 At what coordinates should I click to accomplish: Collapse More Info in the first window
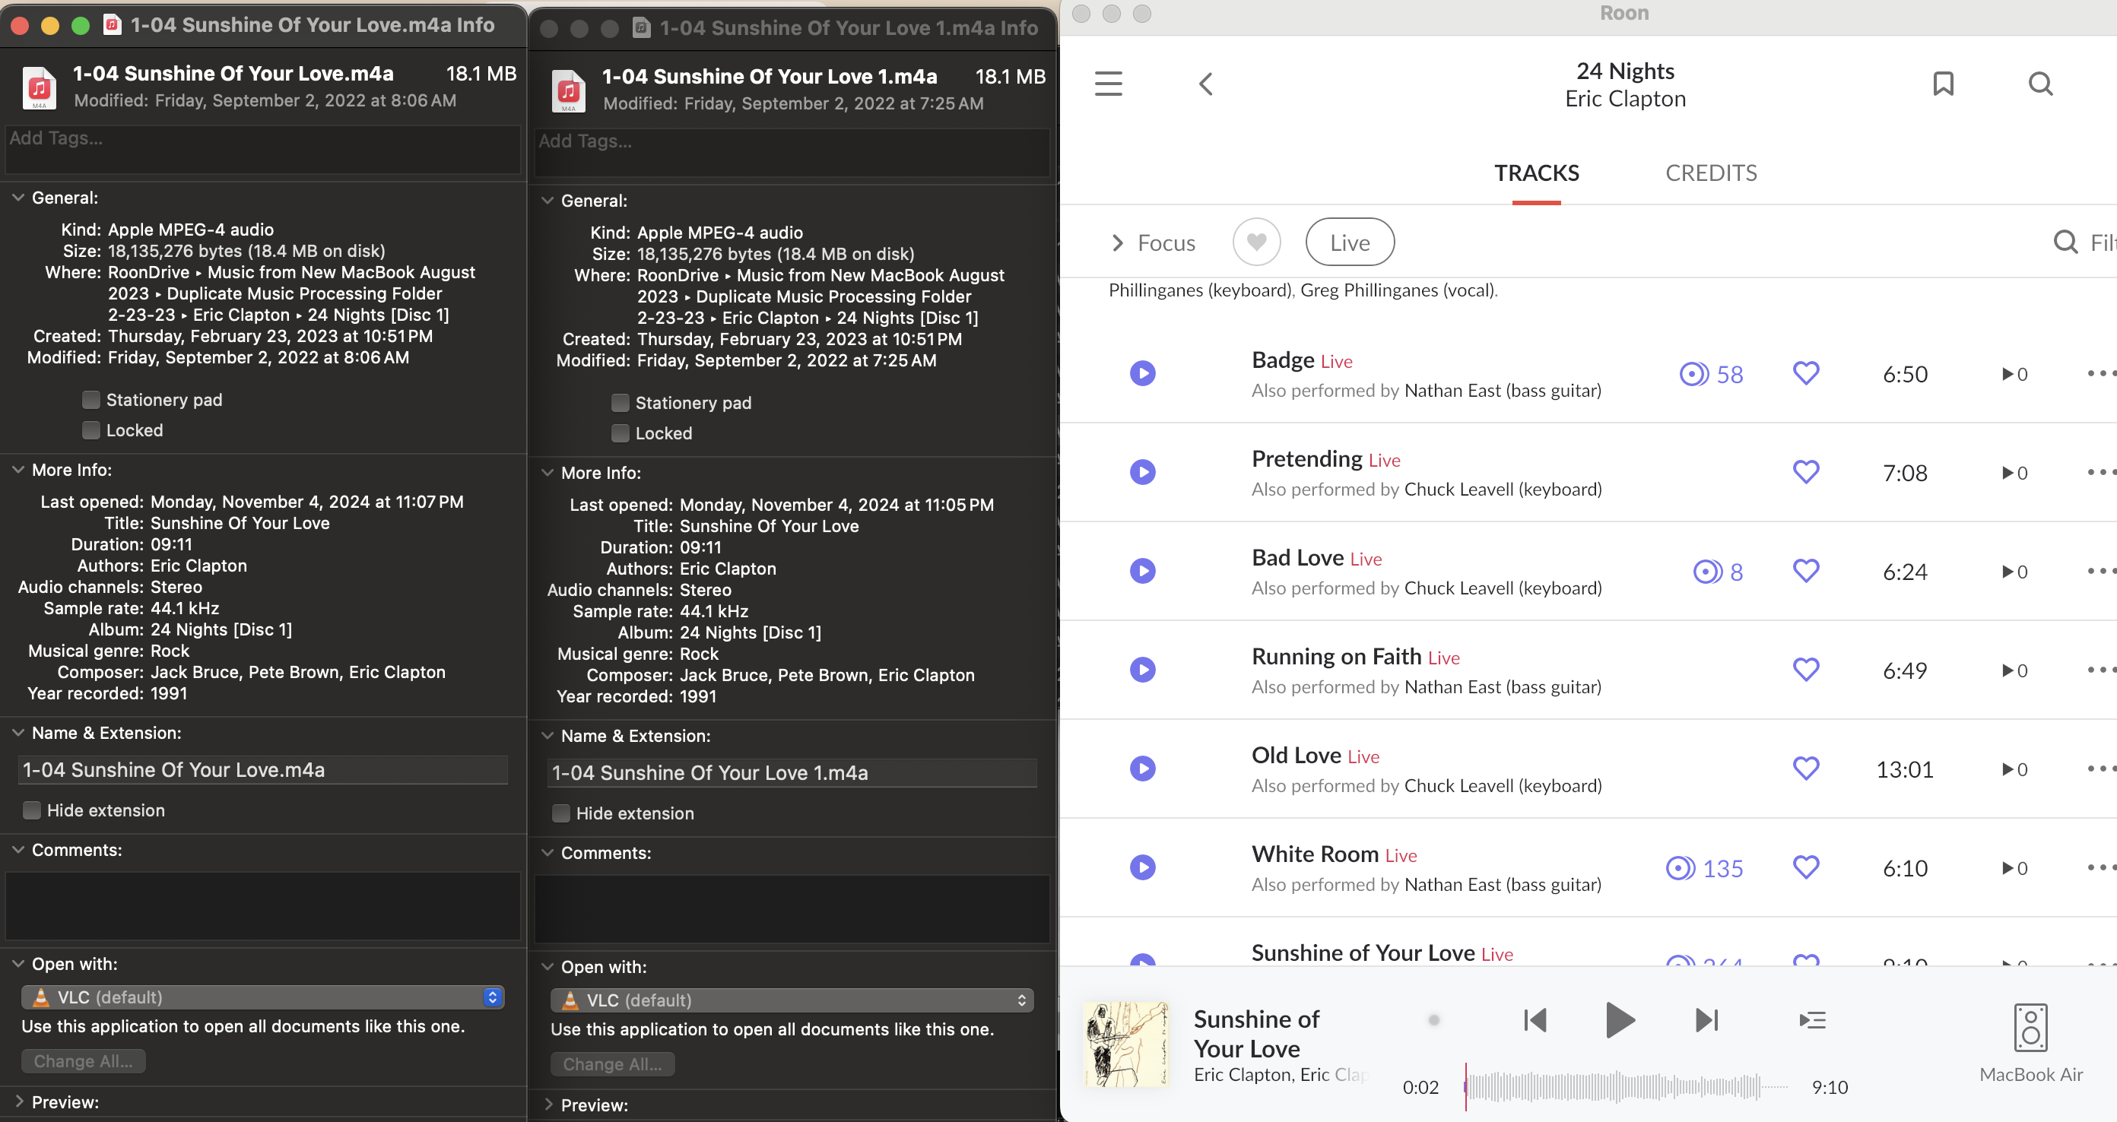18,470
